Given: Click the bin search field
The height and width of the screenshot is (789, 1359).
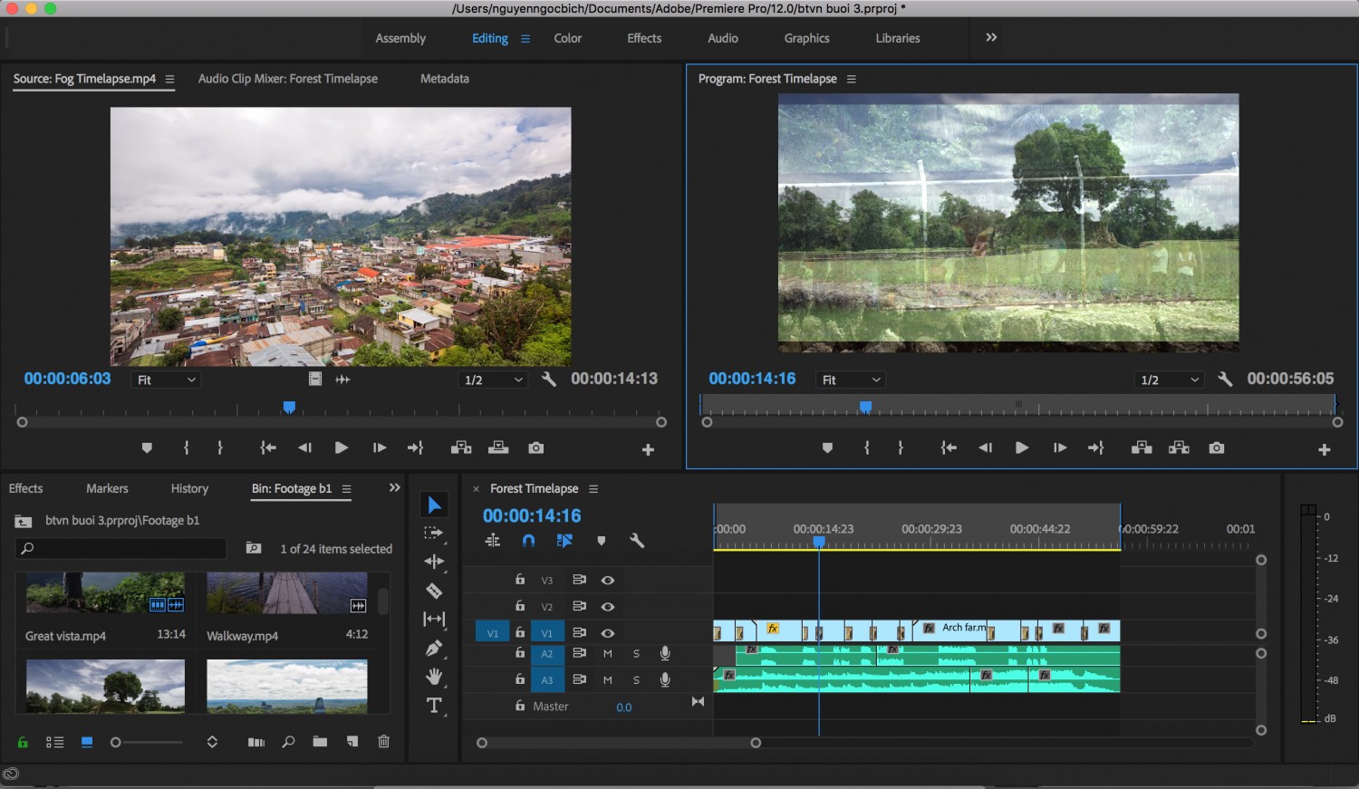Looking at the screenshot, I should coord(121,548).
